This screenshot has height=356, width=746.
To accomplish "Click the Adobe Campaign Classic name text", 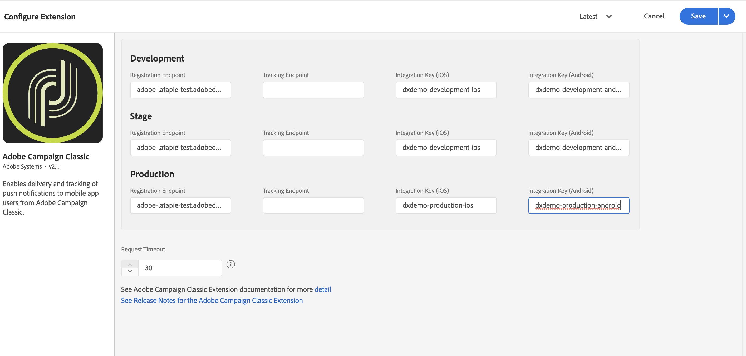I will point(46,156).
